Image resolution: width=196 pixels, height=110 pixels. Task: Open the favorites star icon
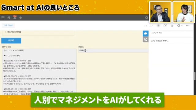(21, 18)
